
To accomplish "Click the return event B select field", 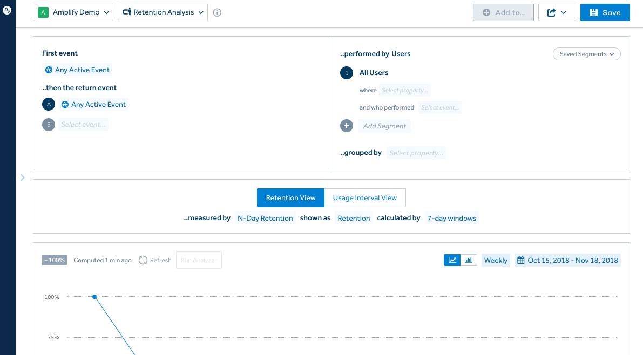I will [84, 125].
